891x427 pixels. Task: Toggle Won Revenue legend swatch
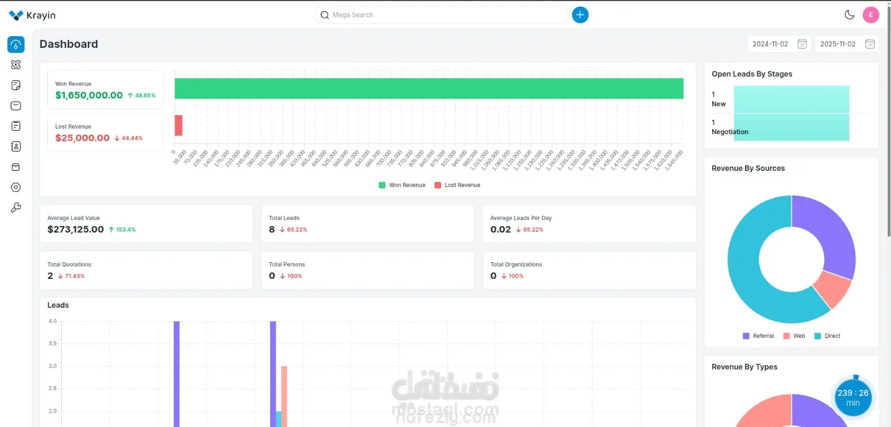click(x=382, y=185)
